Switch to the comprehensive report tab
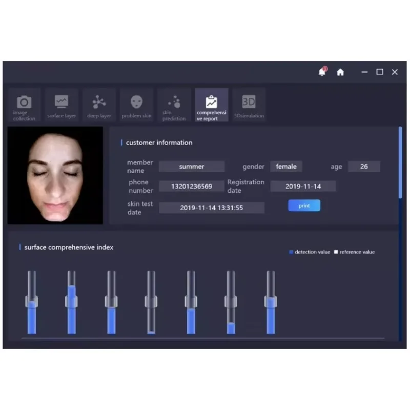Screen dimensions: 410x410 pyautogui.click(x=211, y=105)
